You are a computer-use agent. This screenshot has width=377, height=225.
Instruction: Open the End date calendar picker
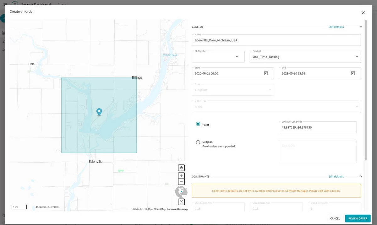click(x=353, y=73)
